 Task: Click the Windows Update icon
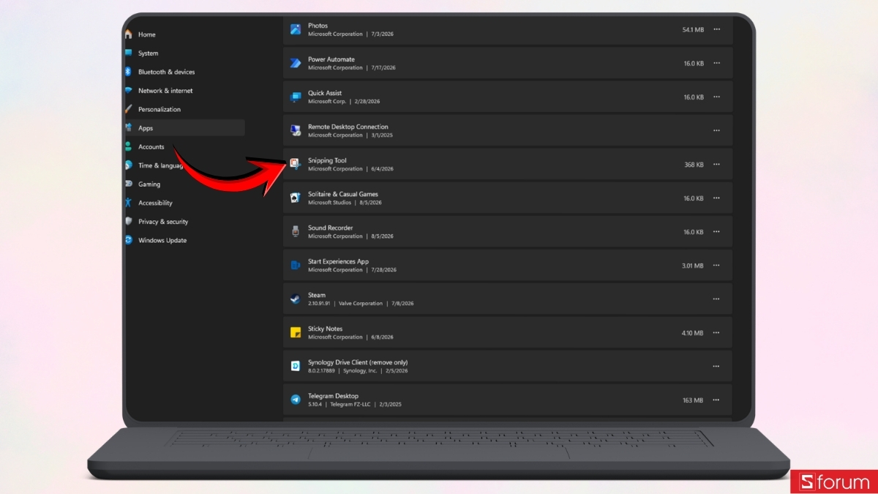pos(129,240)
